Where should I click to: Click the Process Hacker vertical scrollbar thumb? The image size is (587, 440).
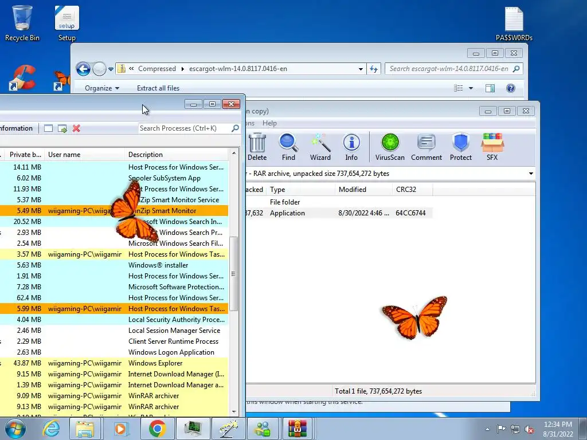pos(234,273)
